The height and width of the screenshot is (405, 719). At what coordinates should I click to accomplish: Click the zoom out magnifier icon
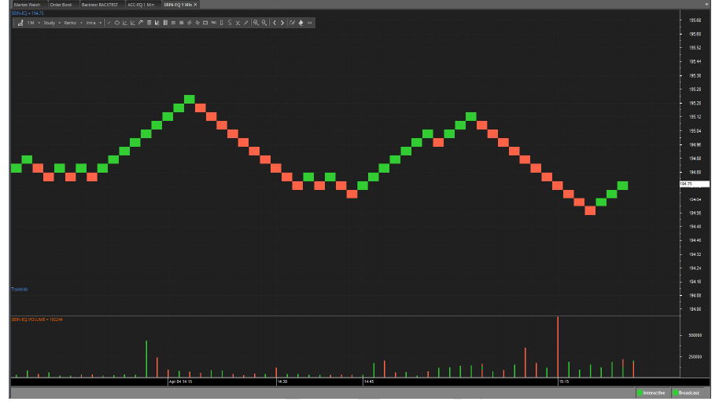264,23
